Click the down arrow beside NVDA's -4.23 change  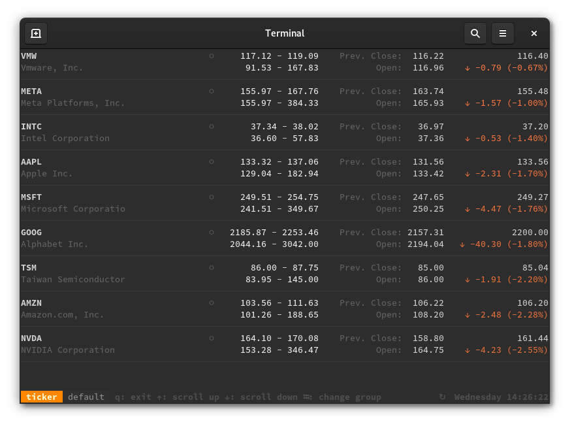pos(468,350)
